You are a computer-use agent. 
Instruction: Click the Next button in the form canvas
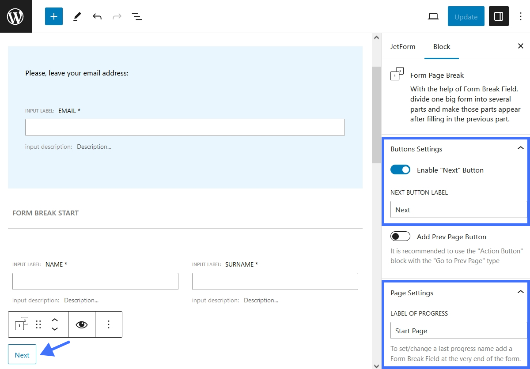coord(22,354)
